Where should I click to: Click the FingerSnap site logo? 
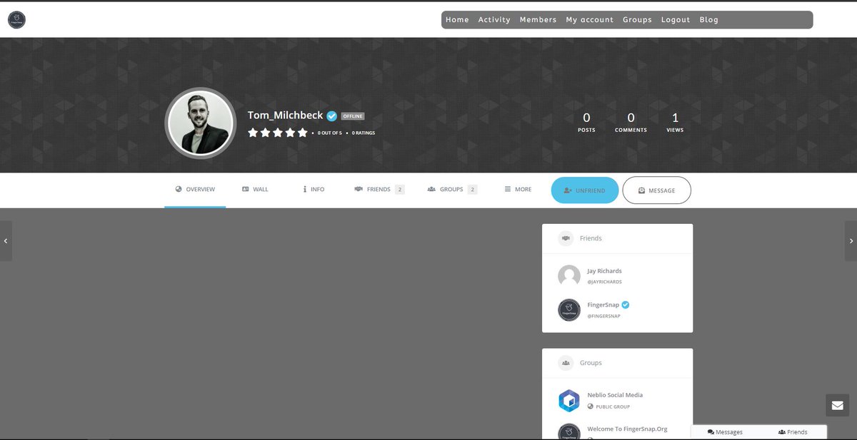tap(16, 20)
